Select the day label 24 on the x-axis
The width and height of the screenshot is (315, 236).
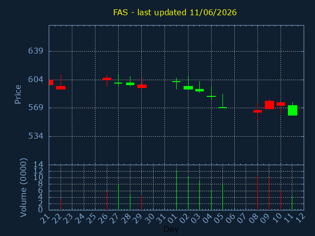click(x=80, y=218)
